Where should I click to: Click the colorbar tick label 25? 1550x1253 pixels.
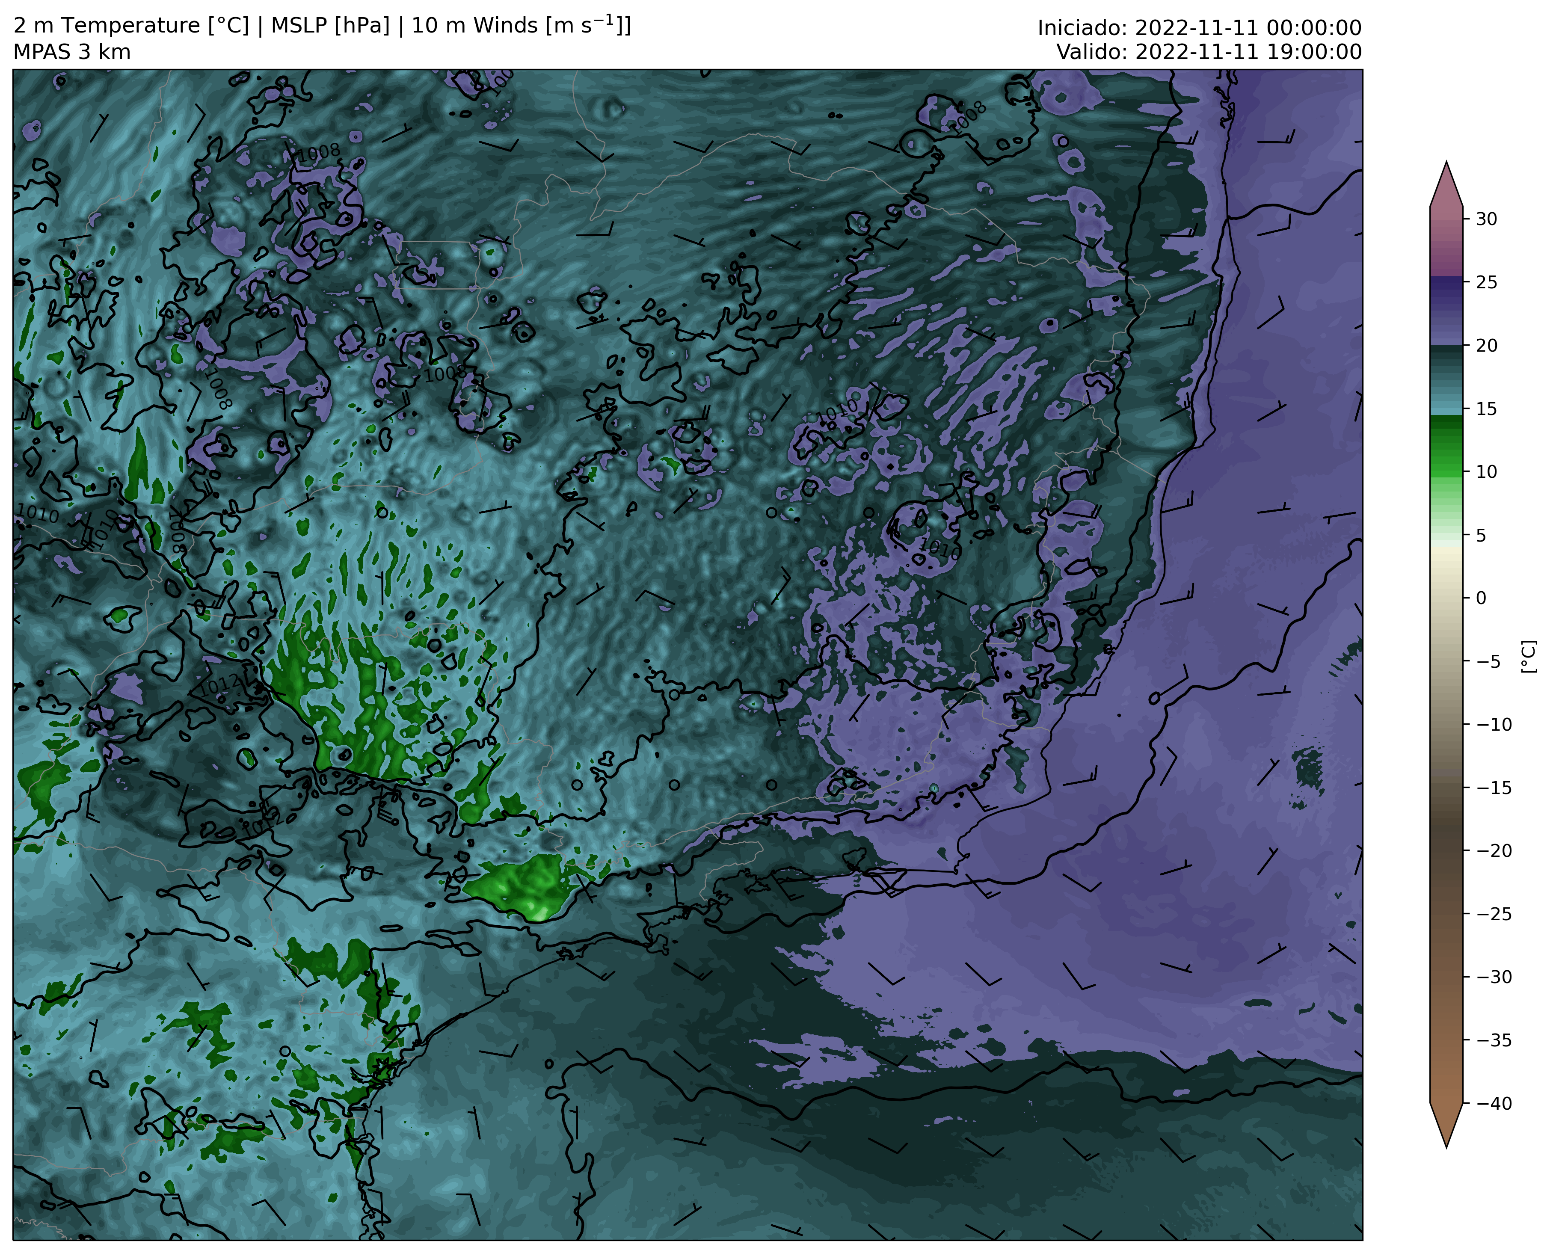point(1486,282)
